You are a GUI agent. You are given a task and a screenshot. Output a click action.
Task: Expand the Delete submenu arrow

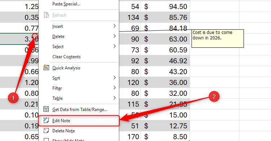click(x=115, y=36)
